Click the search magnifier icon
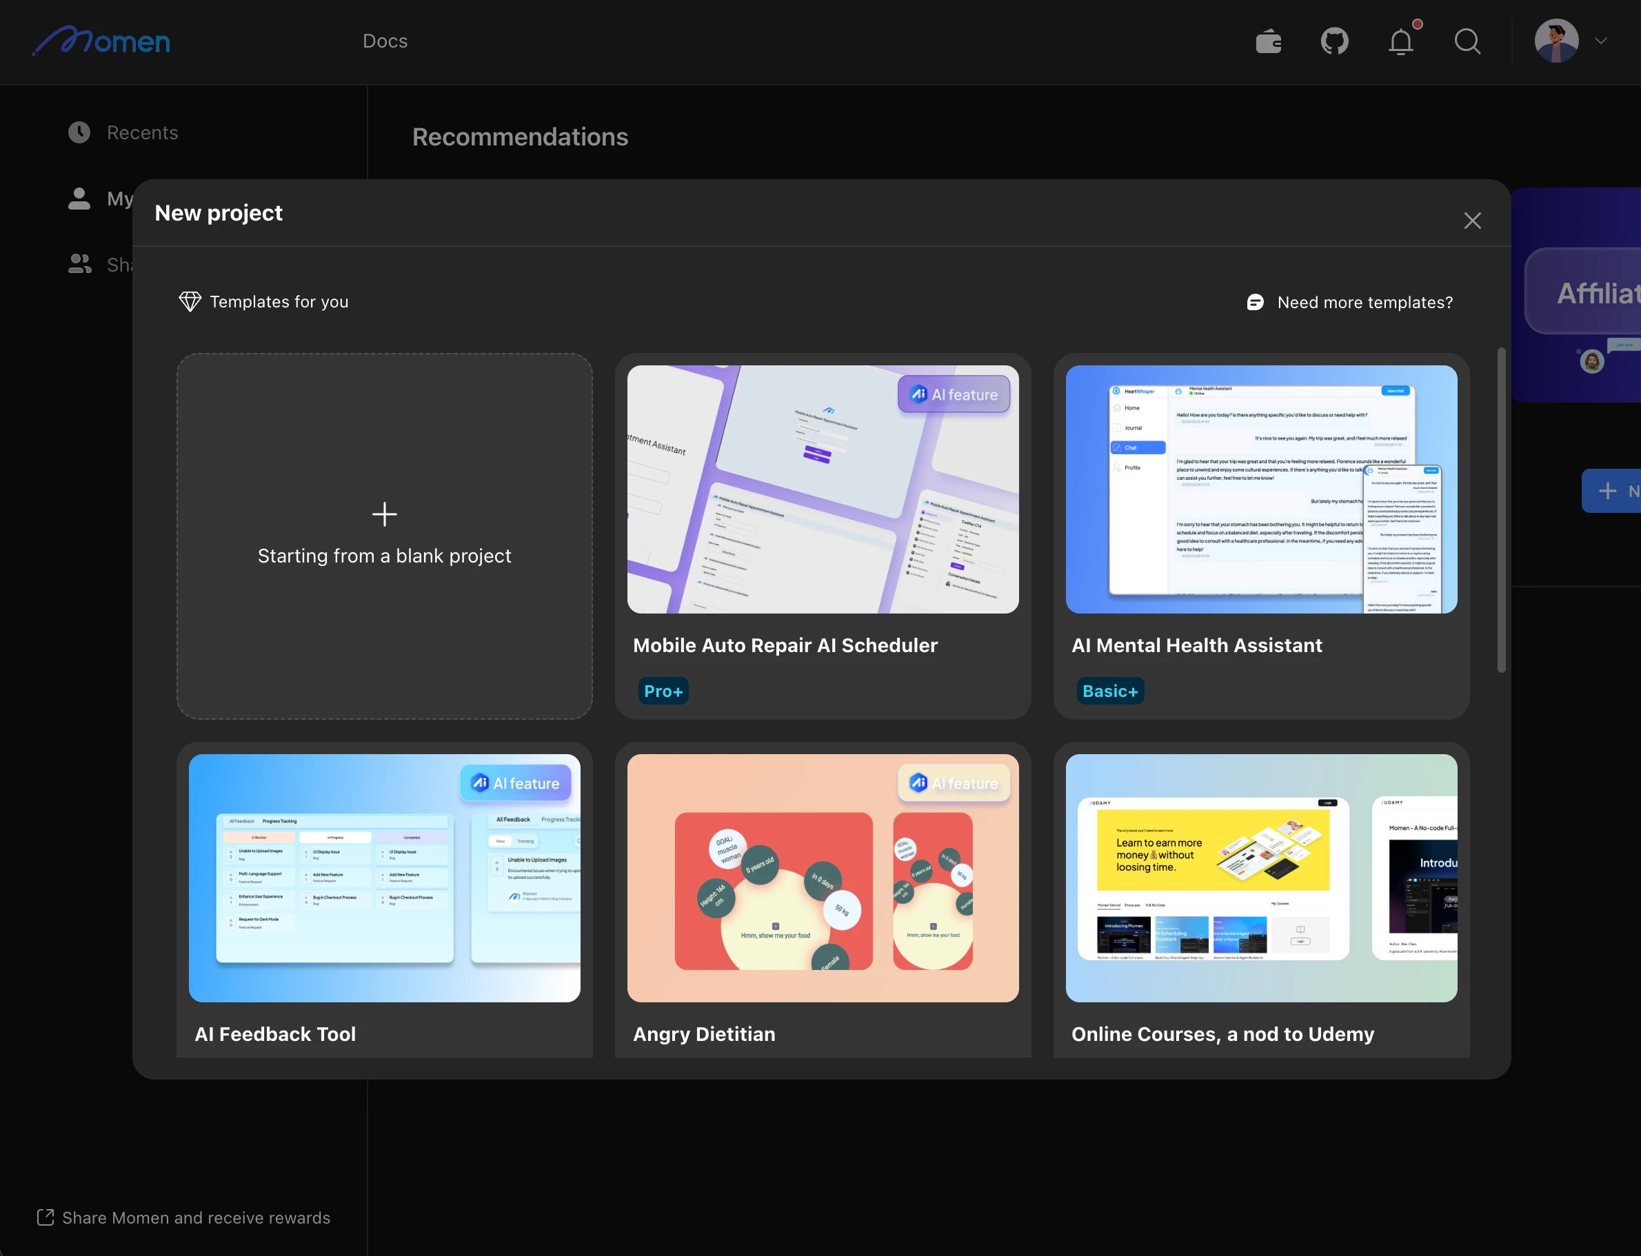The image size is (1641, 1256). 1467,41
